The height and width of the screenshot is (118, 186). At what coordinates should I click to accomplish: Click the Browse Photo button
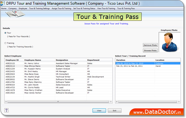point(150,51)
